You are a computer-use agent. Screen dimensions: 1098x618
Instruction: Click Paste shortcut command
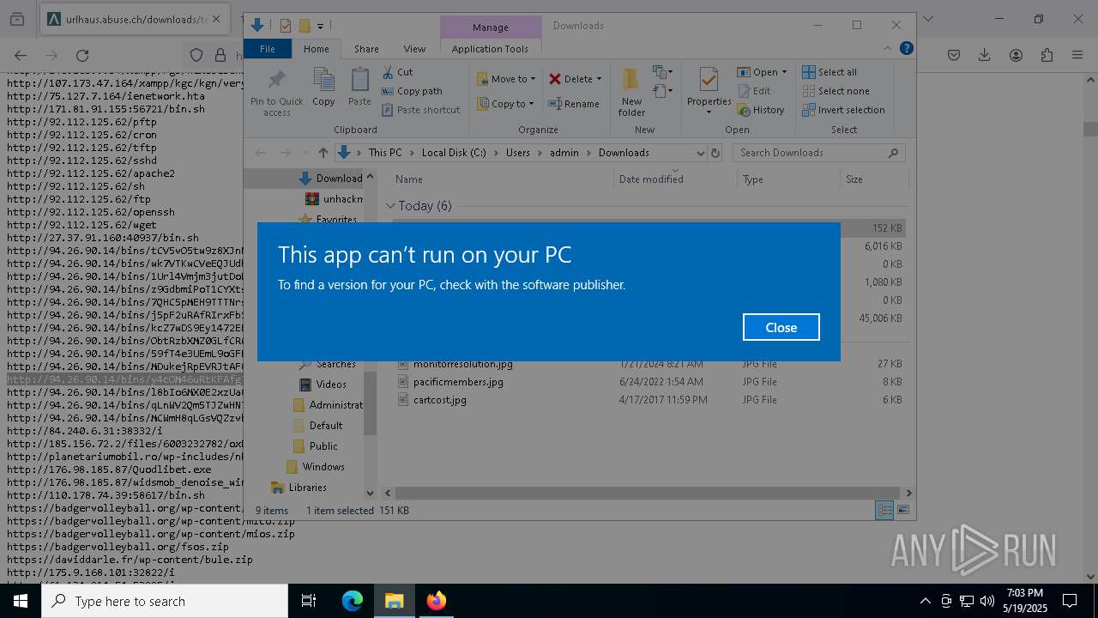click(x=420, y=110)
